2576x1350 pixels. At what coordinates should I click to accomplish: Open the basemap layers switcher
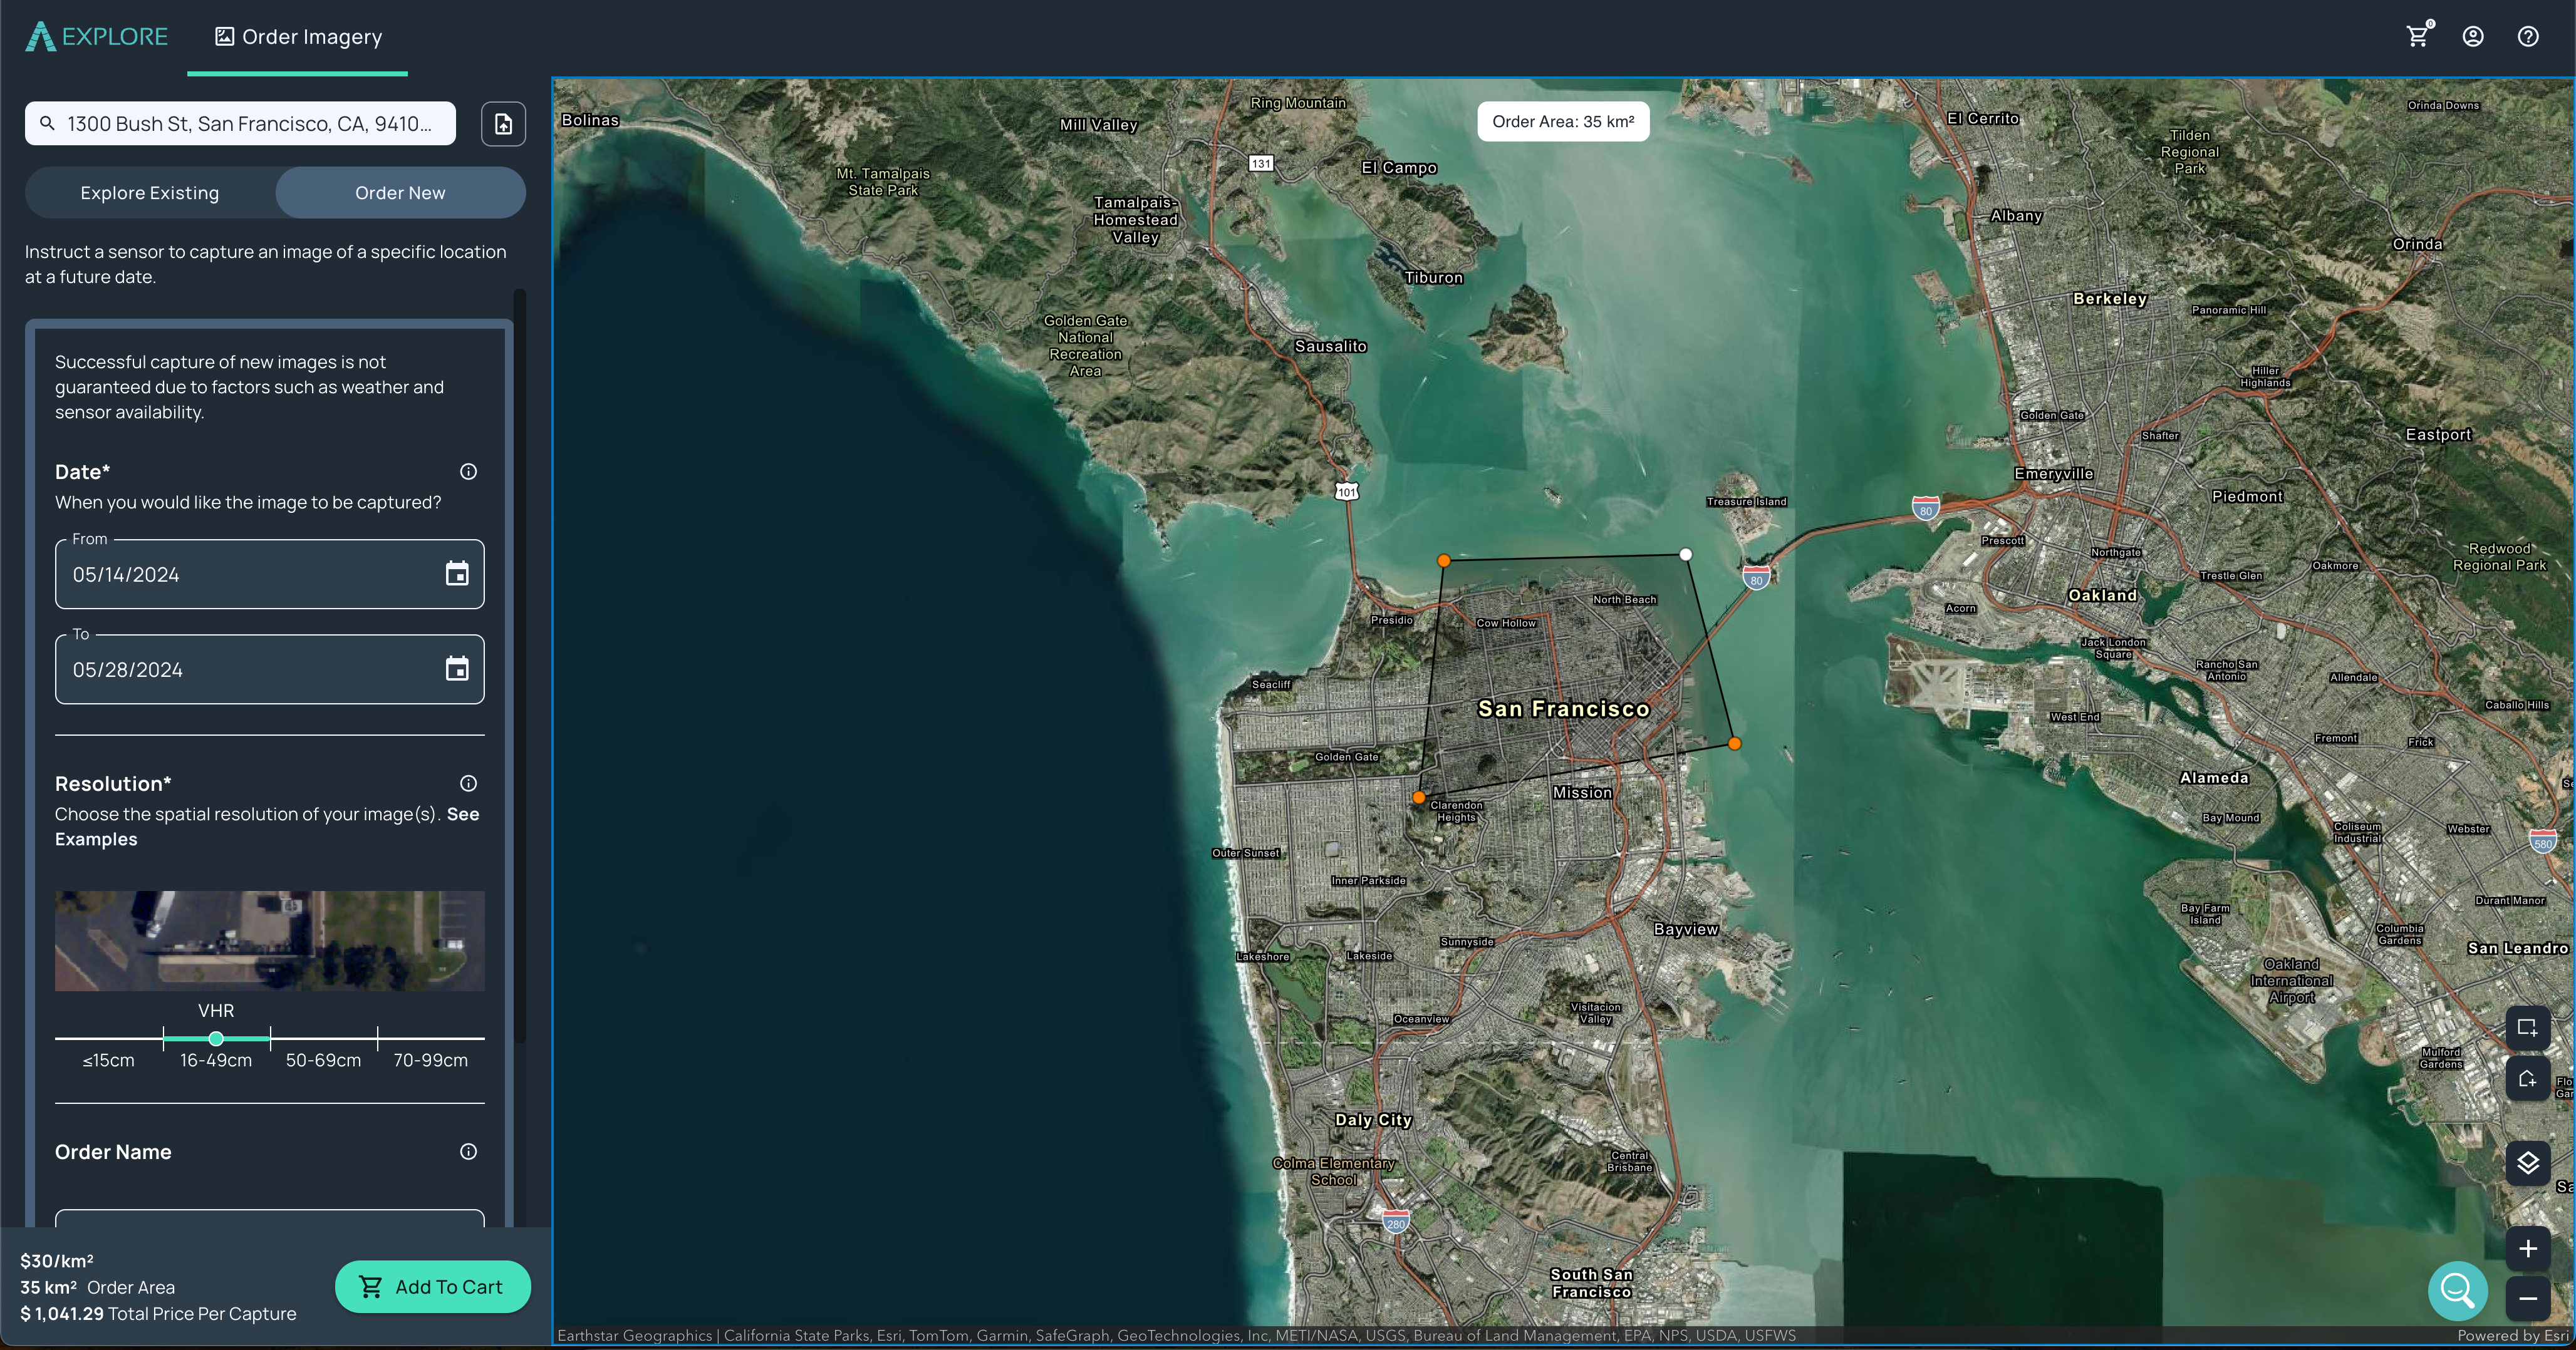coord(2529,1162)
